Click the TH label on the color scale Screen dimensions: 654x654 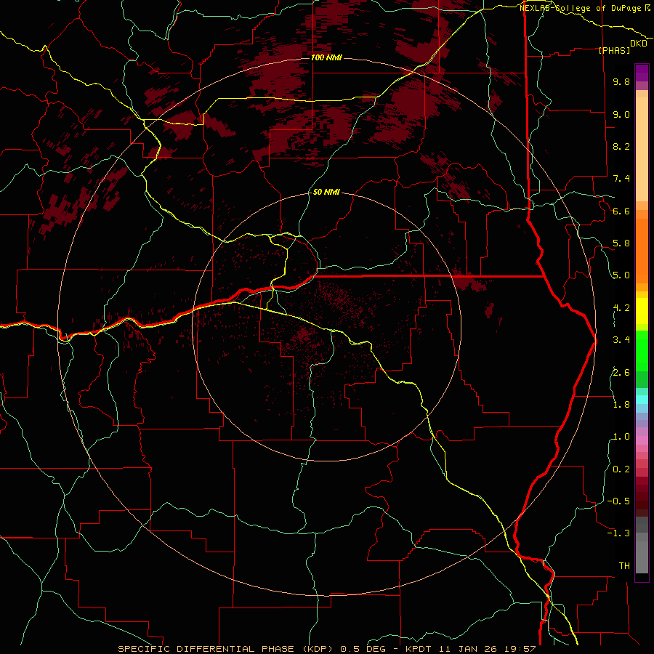click(624, 566)
